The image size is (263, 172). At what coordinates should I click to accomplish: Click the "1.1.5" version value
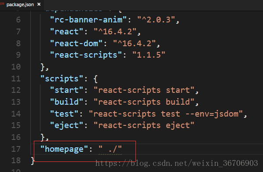coord(149,55)
